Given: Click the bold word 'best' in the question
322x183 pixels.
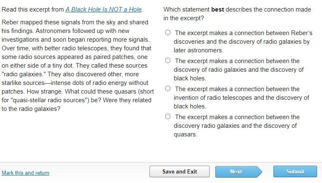Looking at the screenshot, I should click(x=217, y=9).
